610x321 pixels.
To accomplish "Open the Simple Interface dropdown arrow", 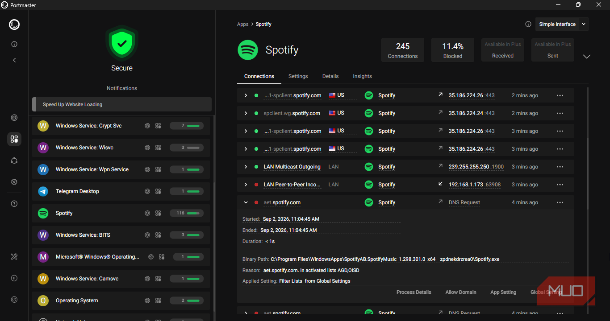I will click(584, 24).
